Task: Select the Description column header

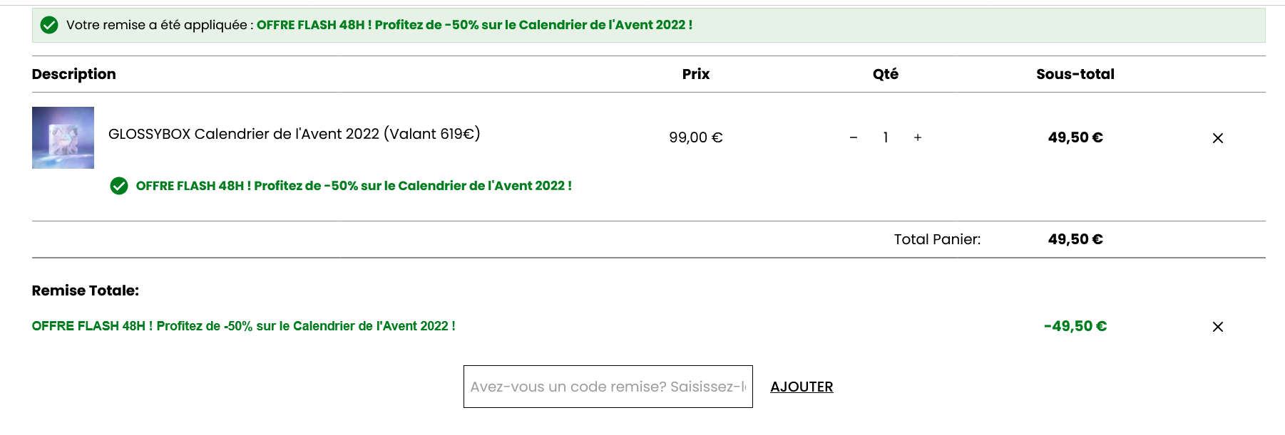Action: click(73, 74)
